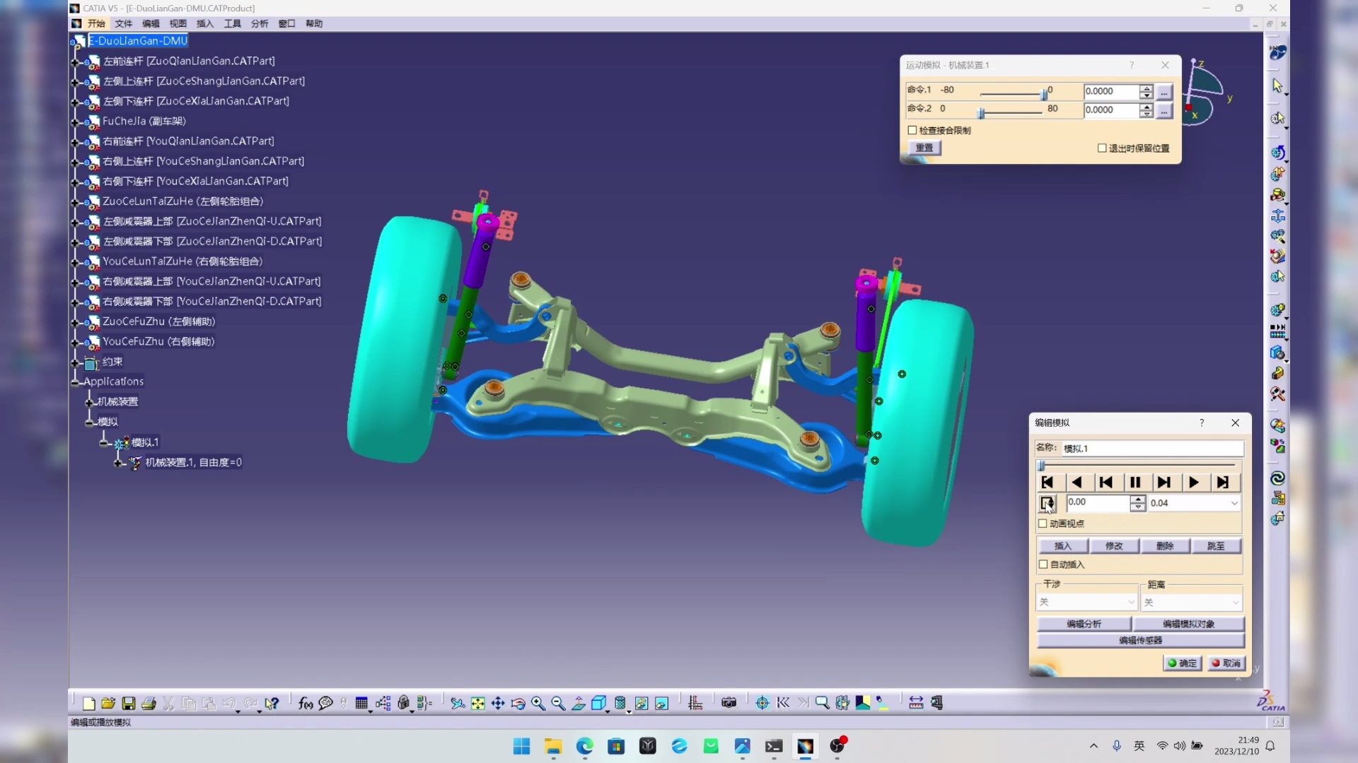Open the capture camera icon on toolbar
This screenshot has width=1358, height=763.
[729, 703]
